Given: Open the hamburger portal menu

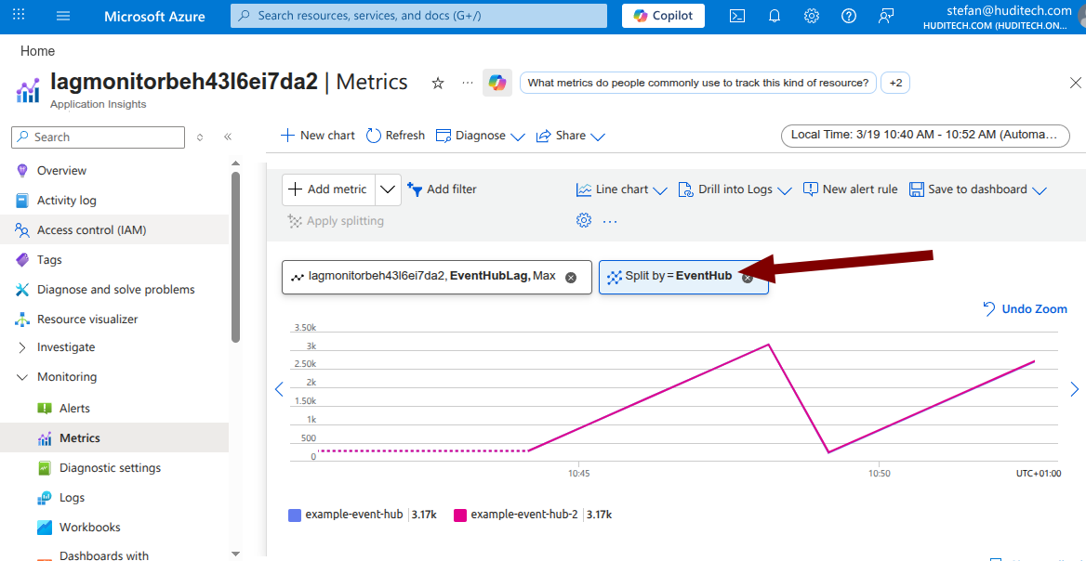Looking at the screenshot, I should pos(63,16).
